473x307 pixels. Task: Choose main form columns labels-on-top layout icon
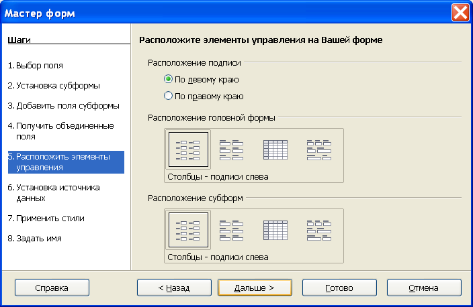pos(231,149)
